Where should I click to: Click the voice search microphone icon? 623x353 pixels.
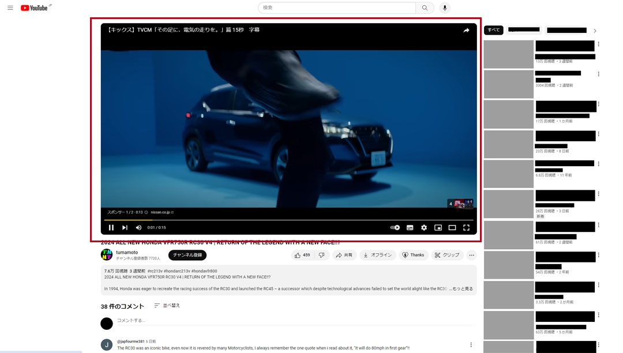tap(444, 7)
